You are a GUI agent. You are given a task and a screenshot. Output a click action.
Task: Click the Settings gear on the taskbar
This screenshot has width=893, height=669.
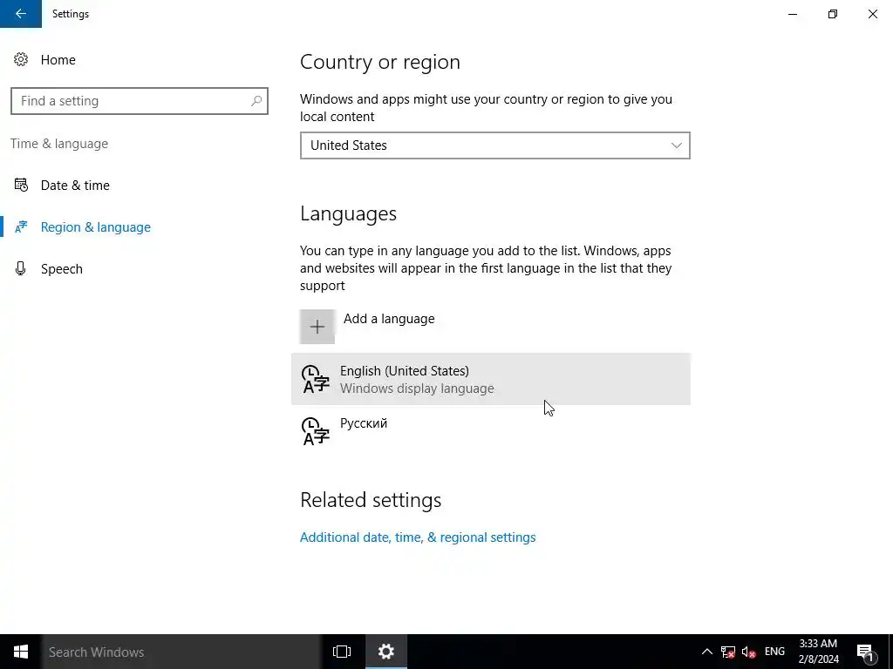[386, 652]
